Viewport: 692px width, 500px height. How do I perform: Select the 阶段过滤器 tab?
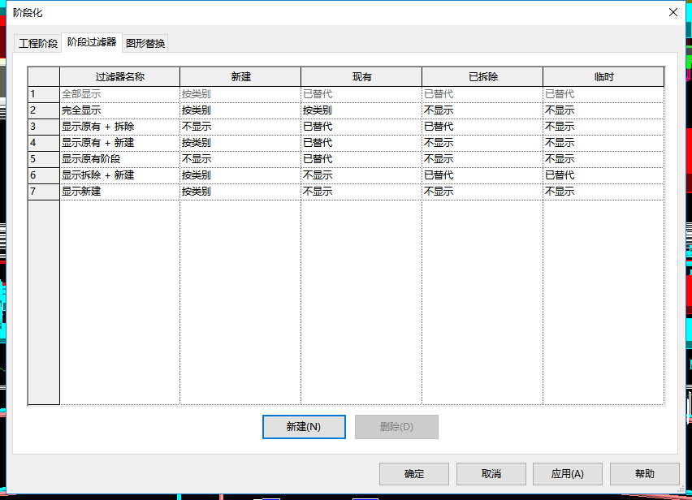pyautogui.click(x=92, y=42)
